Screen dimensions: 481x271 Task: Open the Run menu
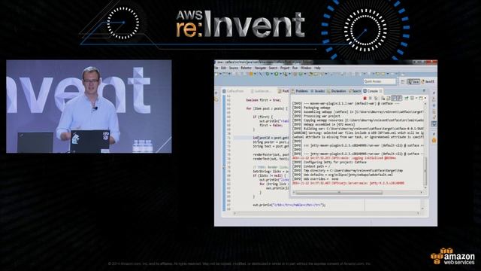[x=295, y=68]
